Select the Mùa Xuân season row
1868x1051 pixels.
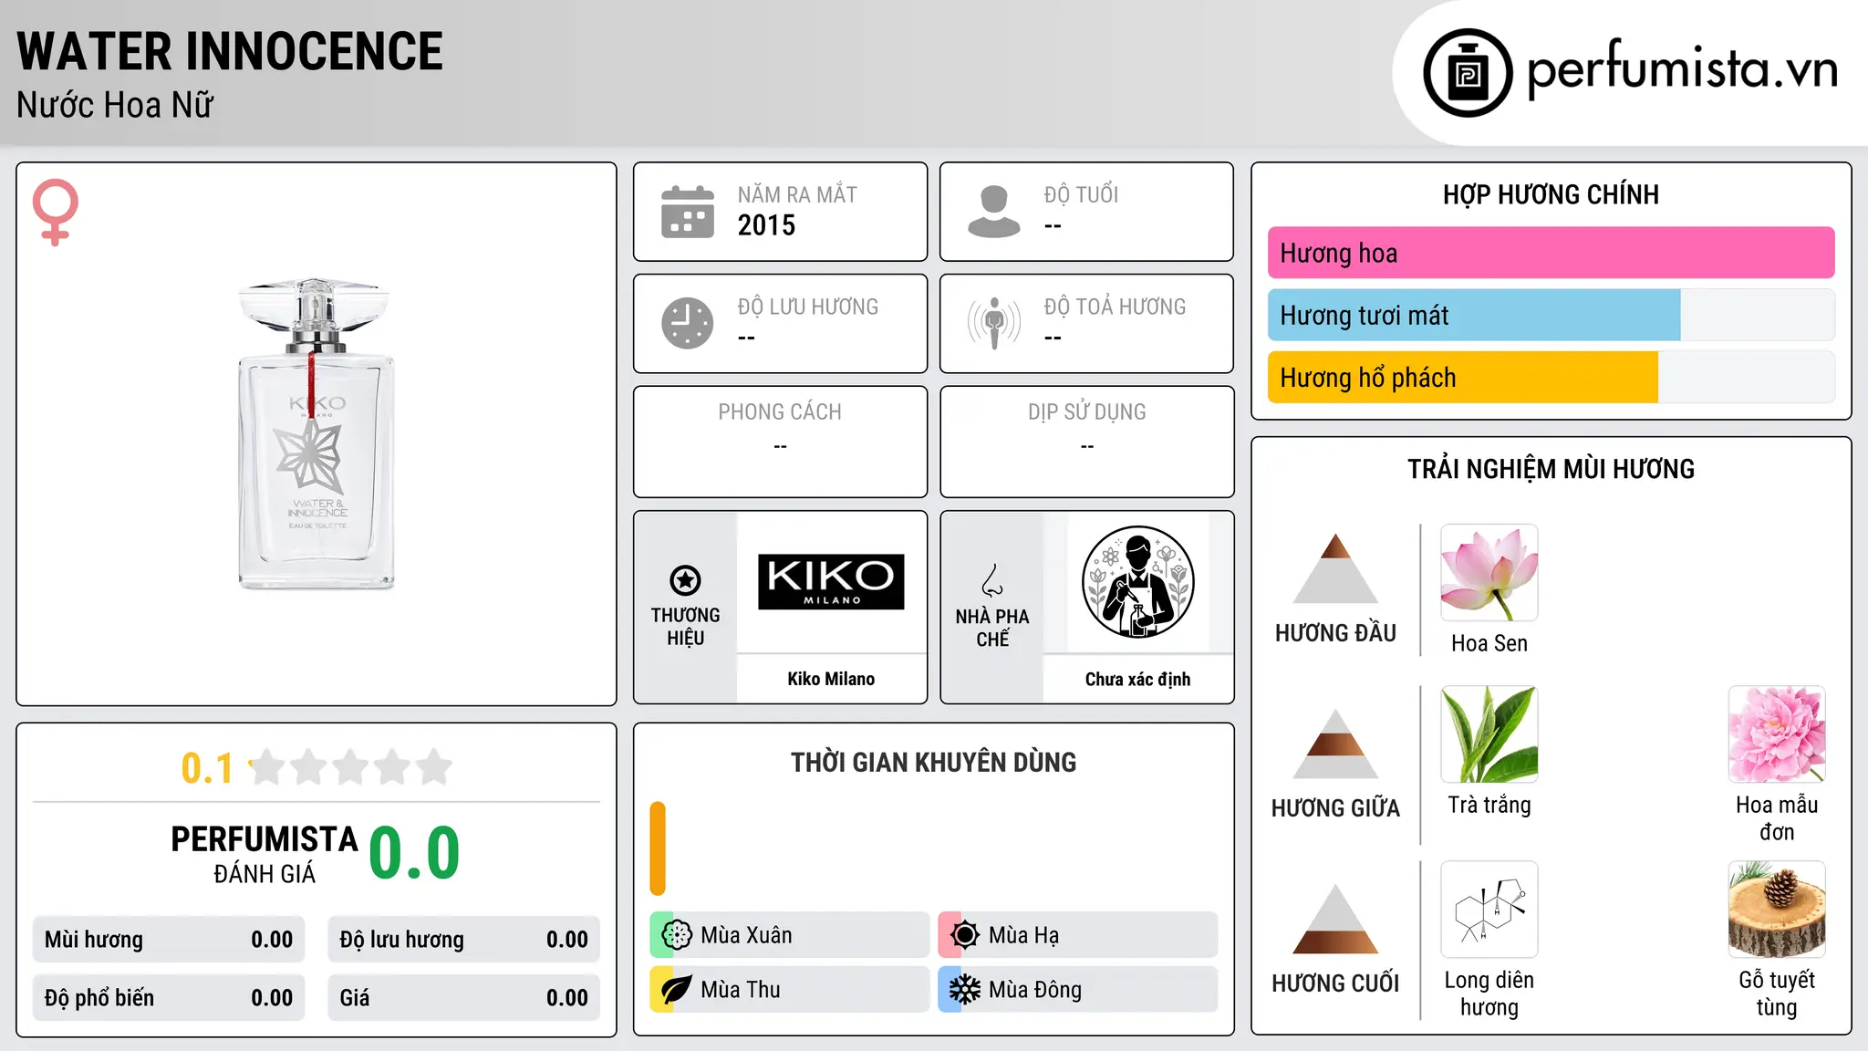(790, 935)
